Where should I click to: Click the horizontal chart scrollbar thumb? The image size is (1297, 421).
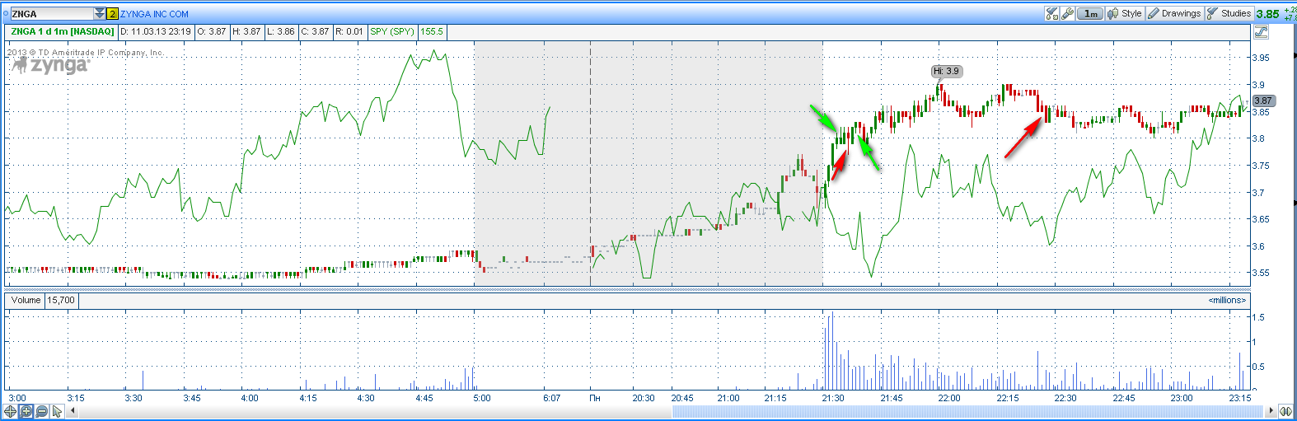[x=969, y=411]
